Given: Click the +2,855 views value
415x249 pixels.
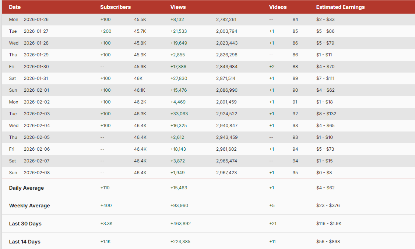Looking at the screenshot, I should click(x=177, y=55).
